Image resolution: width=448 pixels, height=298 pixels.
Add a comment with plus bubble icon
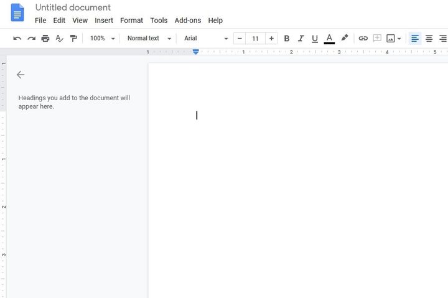377,39
